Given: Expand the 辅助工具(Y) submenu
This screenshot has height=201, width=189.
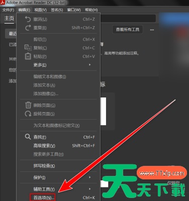Looking at the screenshot, I should tap(58, 189).
